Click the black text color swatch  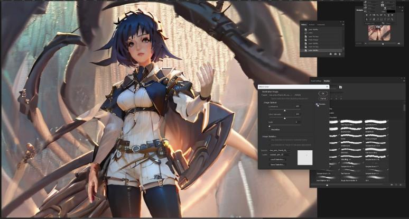point(391,11)
